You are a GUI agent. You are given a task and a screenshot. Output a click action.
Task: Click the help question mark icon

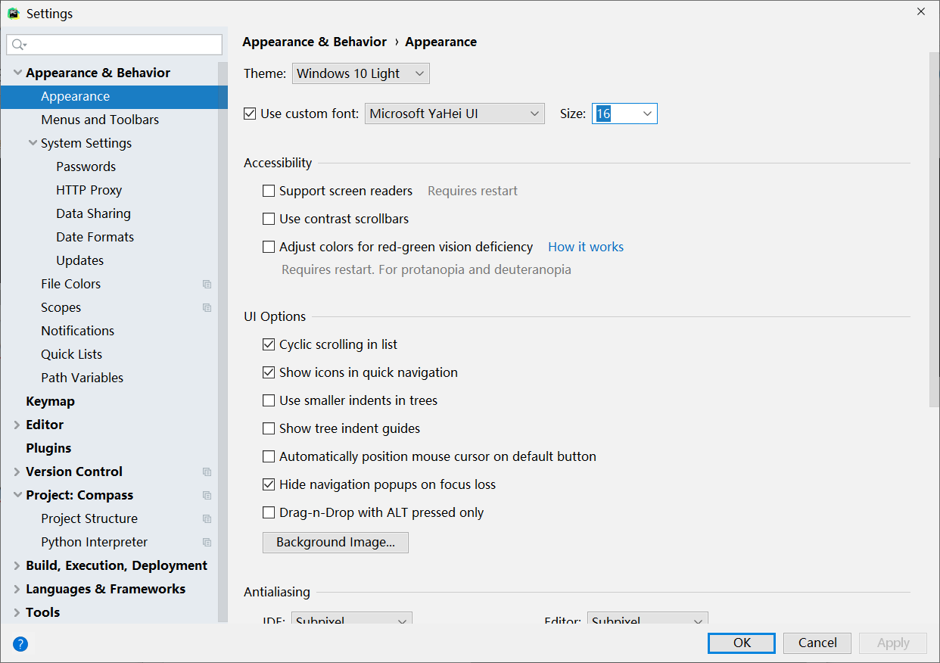click(x=20, y=644)
